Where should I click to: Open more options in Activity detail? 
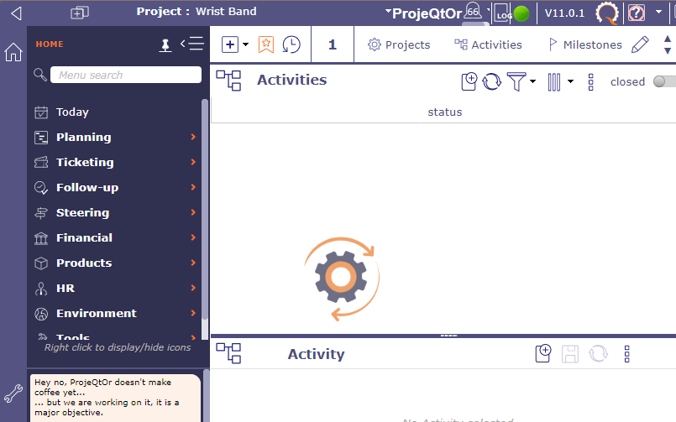pos(626,354)
